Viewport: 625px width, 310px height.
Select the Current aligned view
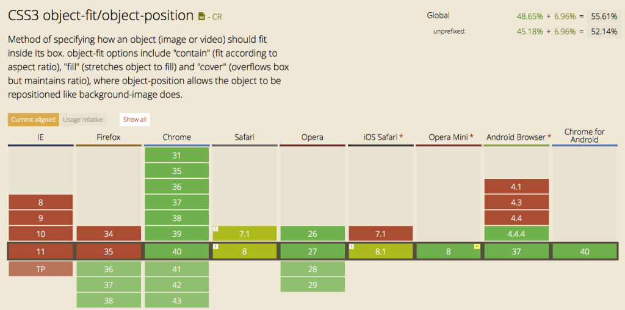pos(33,120)
